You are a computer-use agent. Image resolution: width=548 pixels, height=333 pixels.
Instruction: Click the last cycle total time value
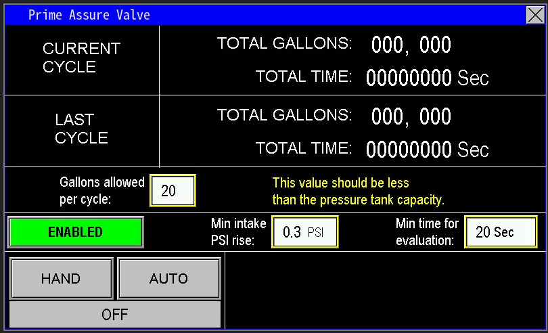pos(427,149)
